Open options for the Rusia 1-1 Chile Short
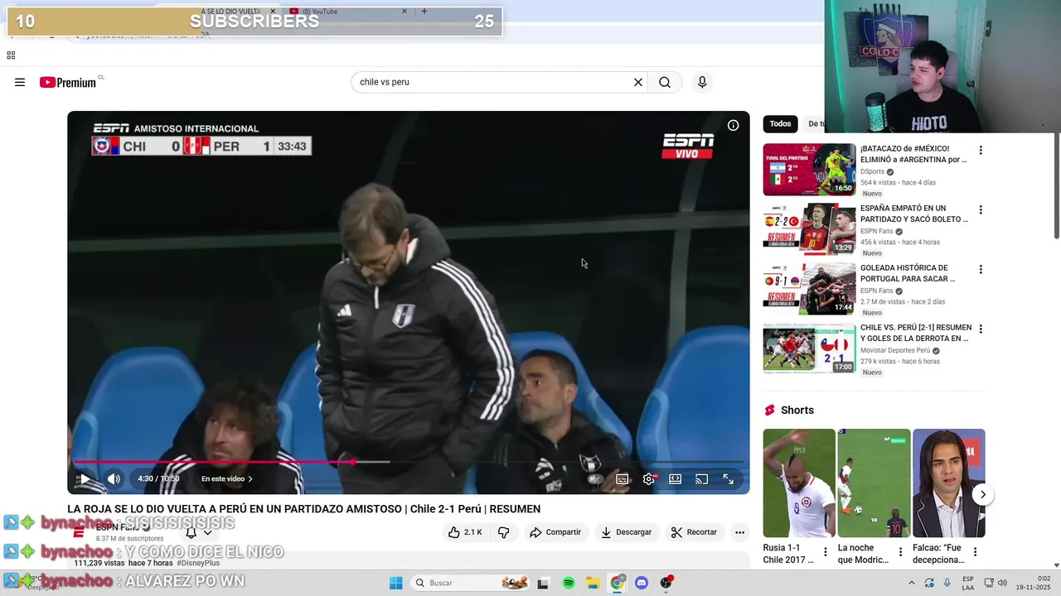Screen dimensions: 1061x596 (825, 552)
